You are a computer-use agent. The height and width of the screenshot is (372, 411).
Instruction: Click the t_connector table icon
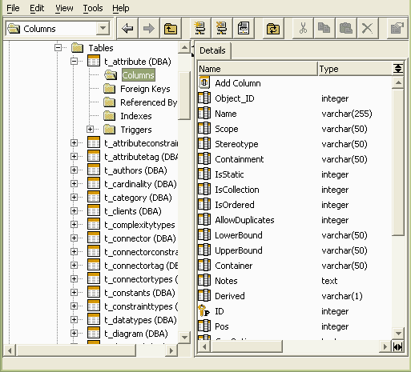pos(94,238)
